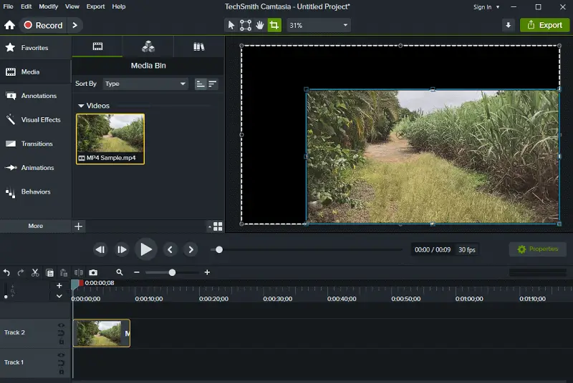Go to the Home screen icon
The height and width of the screenshot is (383, 573).
pos(9,25)
